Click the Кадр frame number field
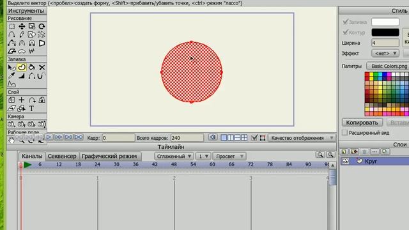Image resolution: width=409 pixels, height=230 pixels. tap(118, 138)
